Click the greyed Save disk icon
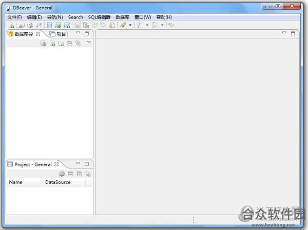Viewport: 308px width, 230px height. pos(77,25)
